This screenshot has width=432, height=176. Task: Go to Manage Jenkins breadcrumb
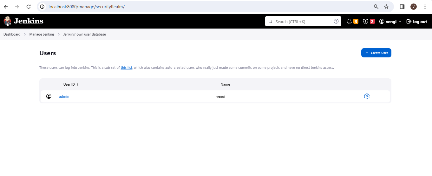[42, 34]
